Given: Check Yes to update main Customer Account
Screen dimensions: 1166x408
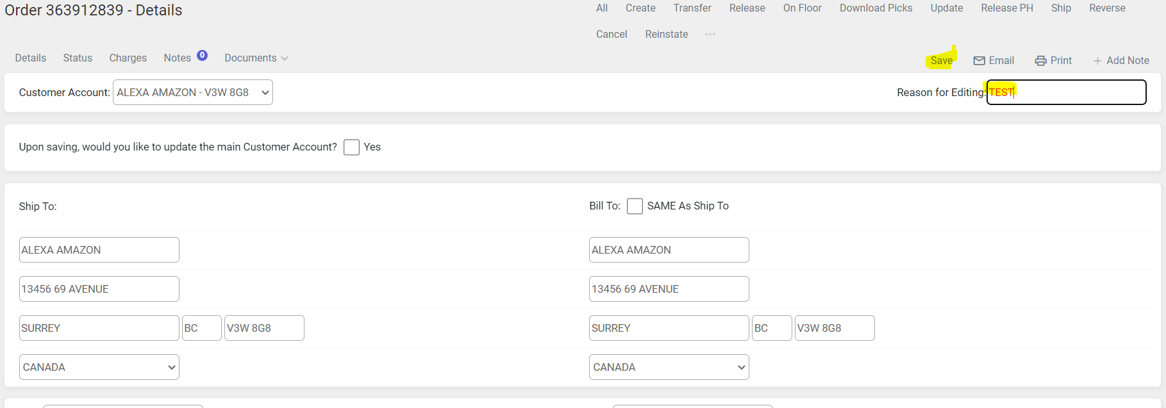Looking at the screenshot, I should coord(351,147).
